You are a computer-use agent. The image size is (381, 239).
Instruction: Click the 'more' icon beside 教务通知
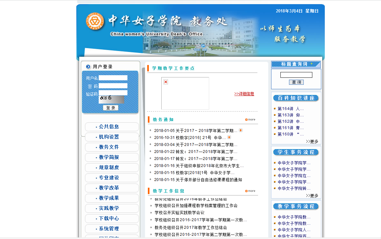click(x=250, y=119)
